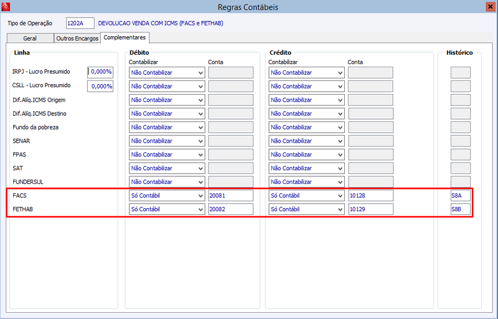Click FETHAB Crédito Conta field 10129
The image size is (498, 319).
(x=370, y=209)
